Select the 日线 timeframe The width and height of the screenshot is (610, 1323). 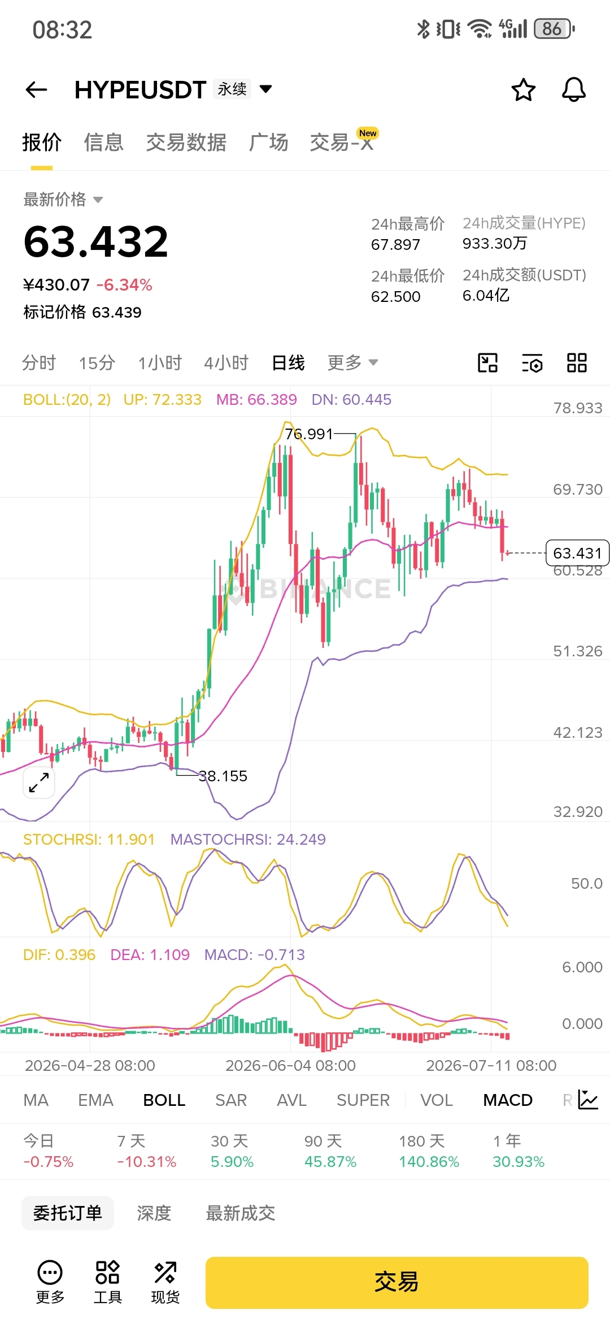point(288,362)
